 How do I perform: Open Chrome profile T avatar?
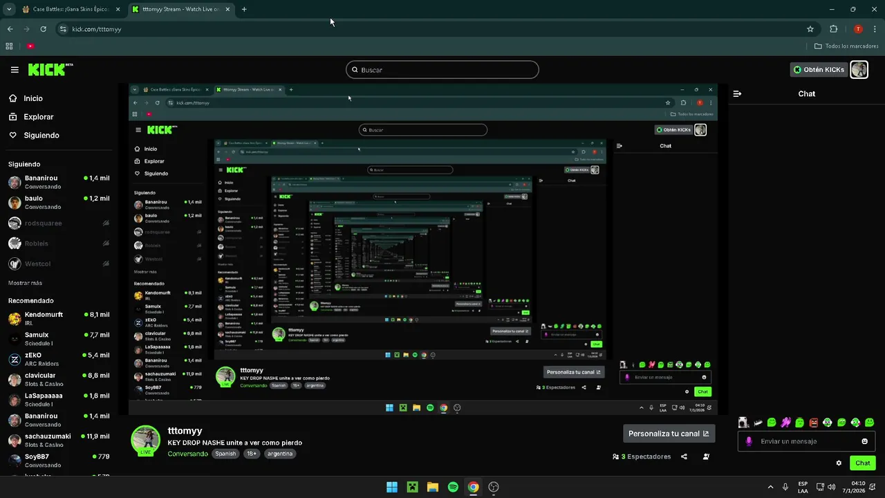(858, 29)
